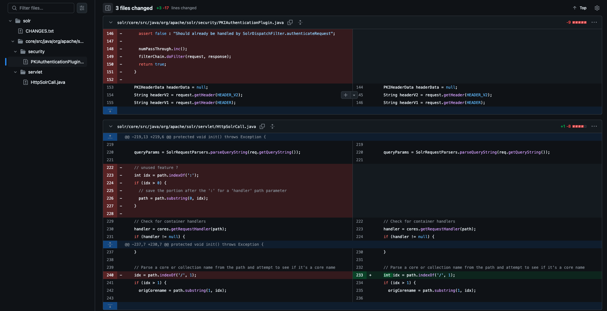Select right line number 222
This screenshot has width=607, height=311.
pyautogui.click(x=360, y=221)
